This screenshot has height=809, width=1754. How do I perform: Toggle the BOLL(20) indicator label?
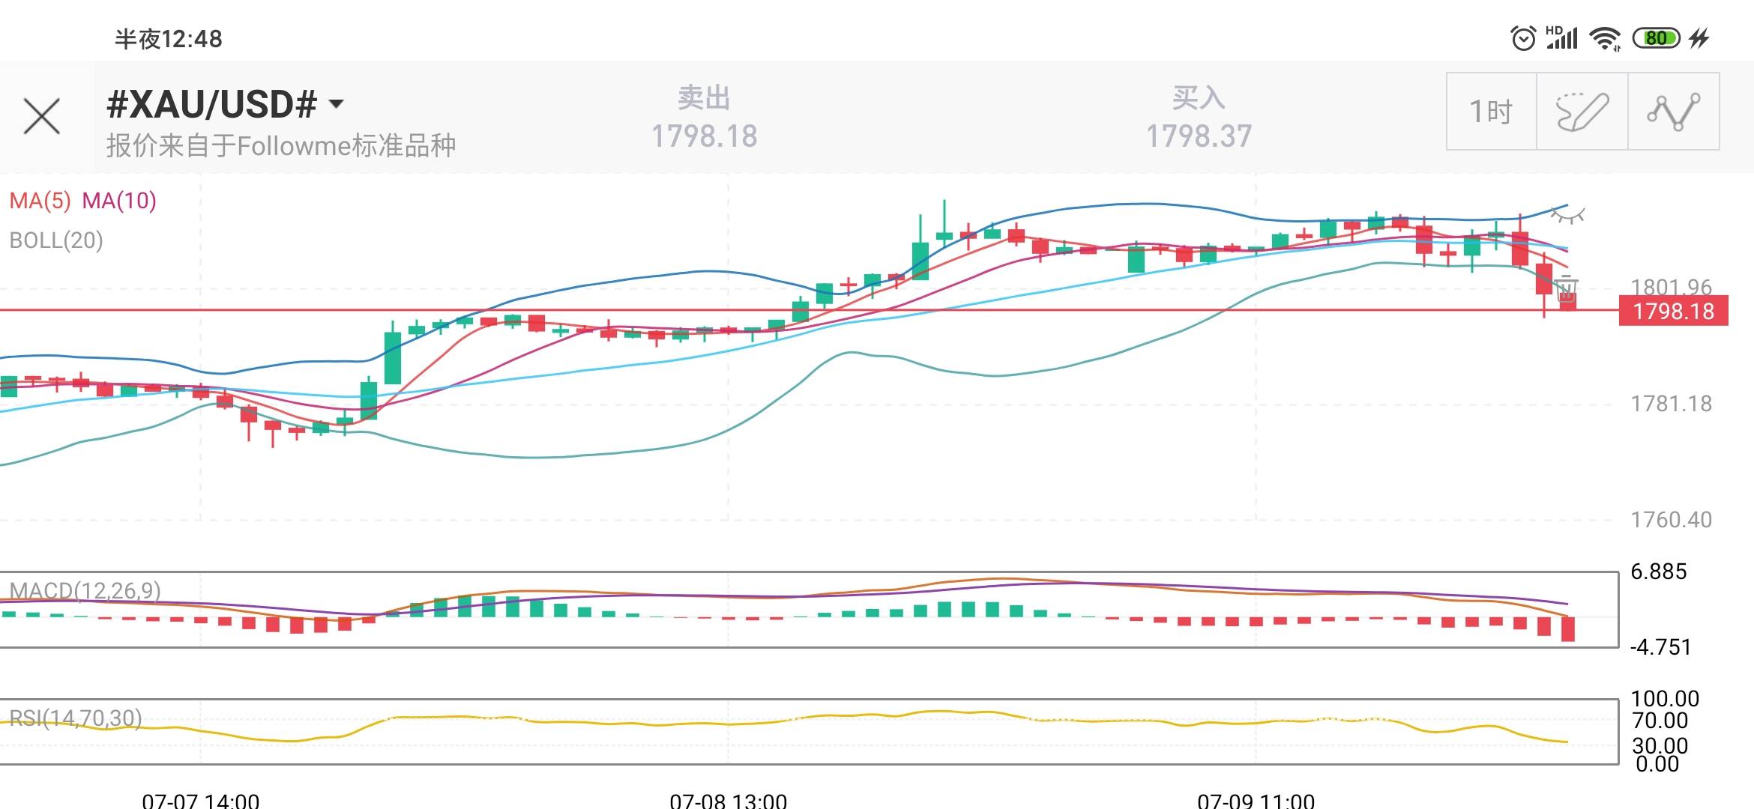pos(56,240)
